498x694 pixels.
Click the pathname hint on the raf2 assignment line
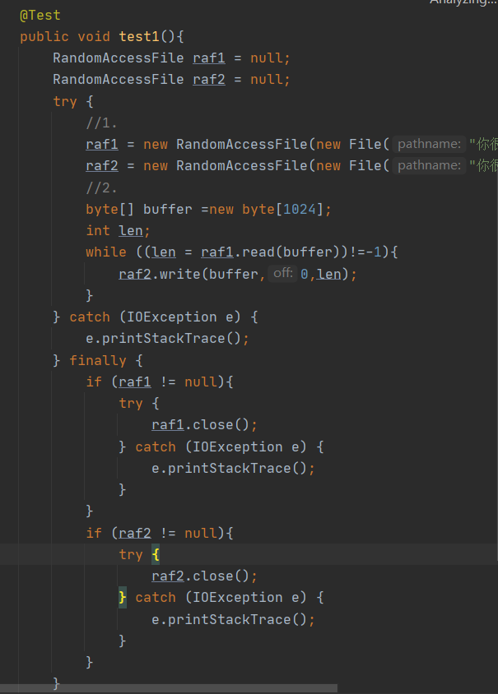click(429, 165)
